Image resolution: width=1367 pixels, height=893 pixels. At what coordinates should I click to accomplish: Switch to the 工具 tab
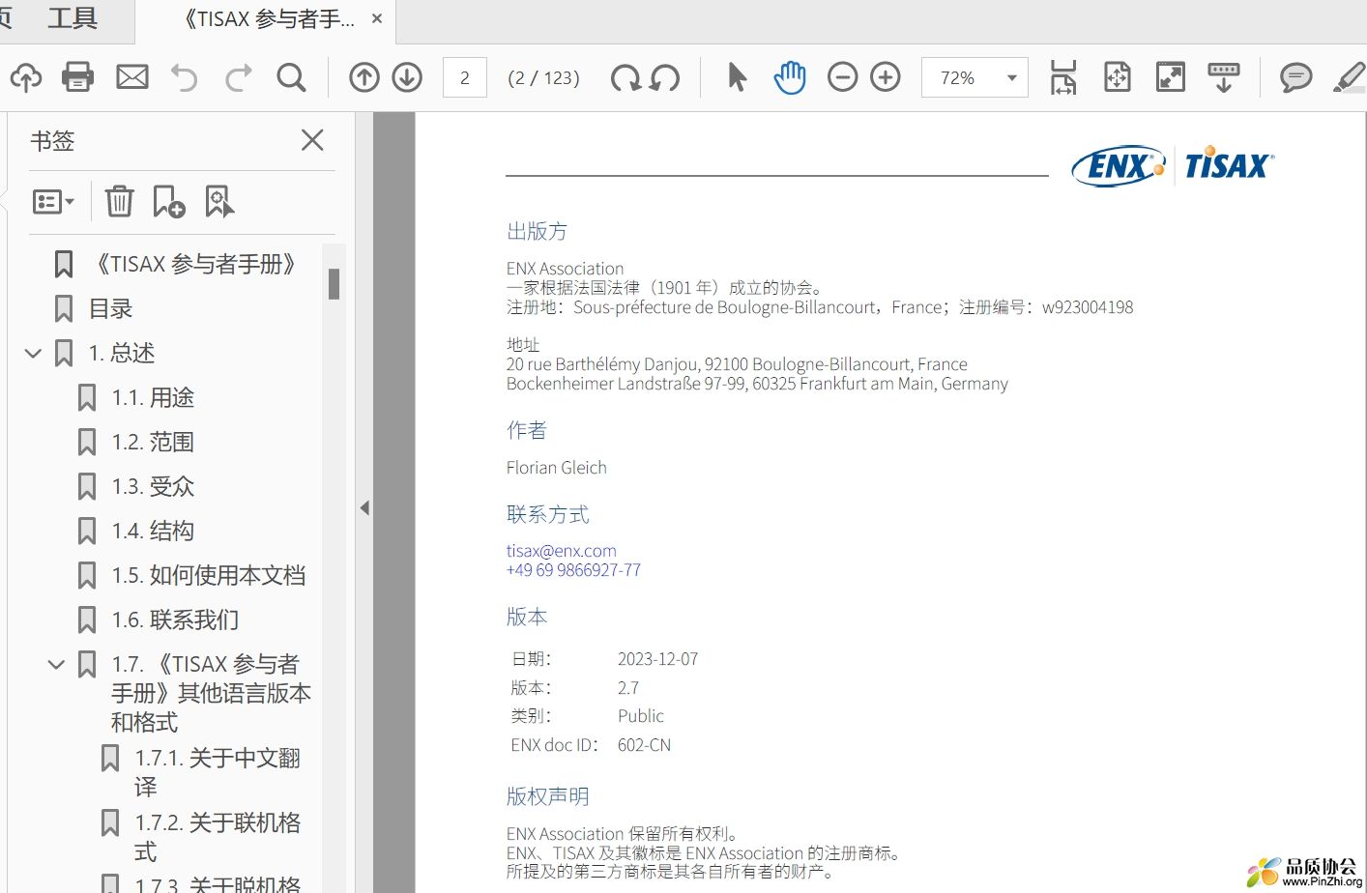coord(72,17)
